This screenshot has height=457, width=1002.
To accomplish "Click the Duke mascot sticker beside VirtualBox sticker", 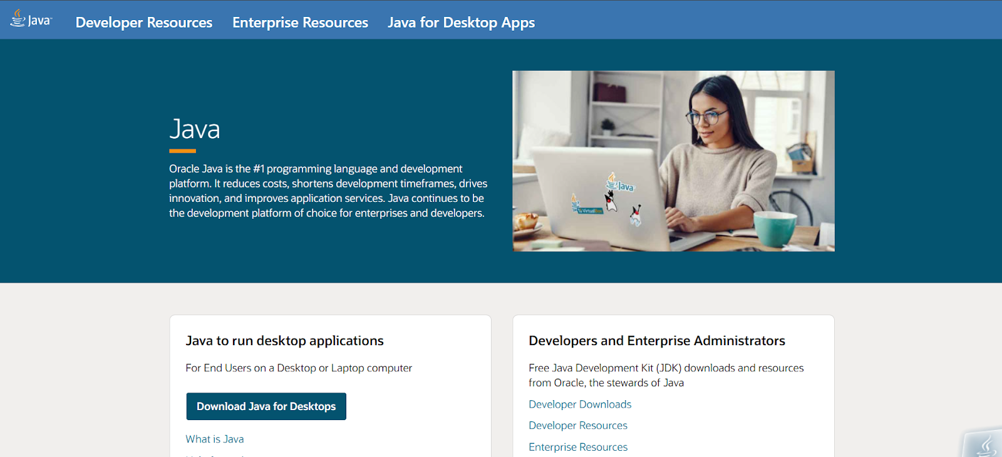I will (611, 201).
